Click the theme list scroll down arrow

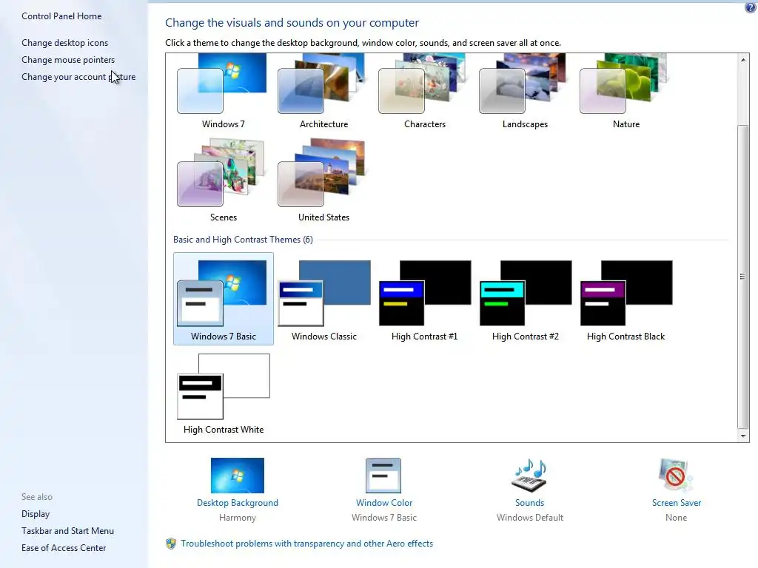743,436
